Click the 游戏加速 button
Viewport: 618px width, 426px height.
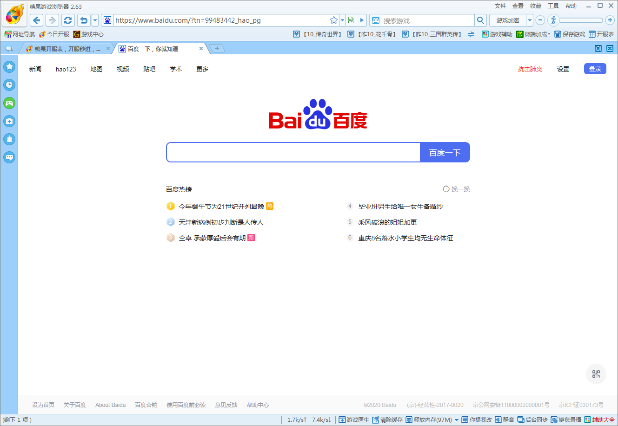pyautogui.click(x=508, y=20)
